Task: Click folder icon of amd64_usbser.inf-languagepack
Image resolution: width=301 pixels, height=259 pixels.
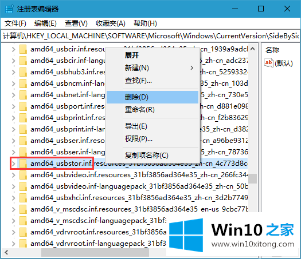Action: (x=23, y=152)
